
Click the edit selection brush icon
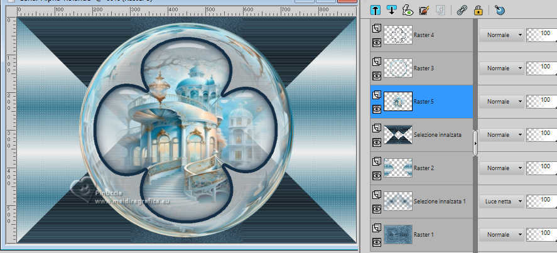pos(424,10)
